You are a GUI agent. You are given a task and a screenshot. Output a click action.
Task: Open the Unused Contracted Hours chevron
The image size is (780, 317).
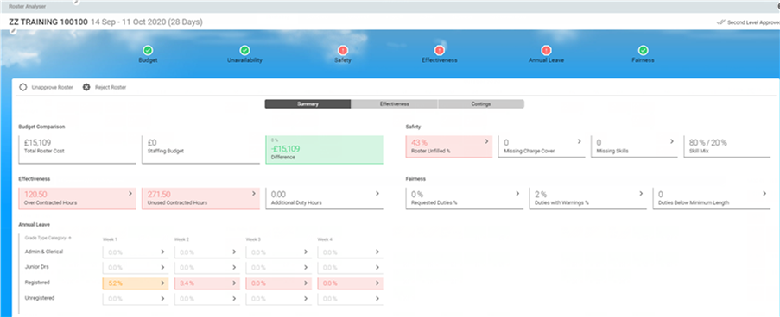click(254, 194)
